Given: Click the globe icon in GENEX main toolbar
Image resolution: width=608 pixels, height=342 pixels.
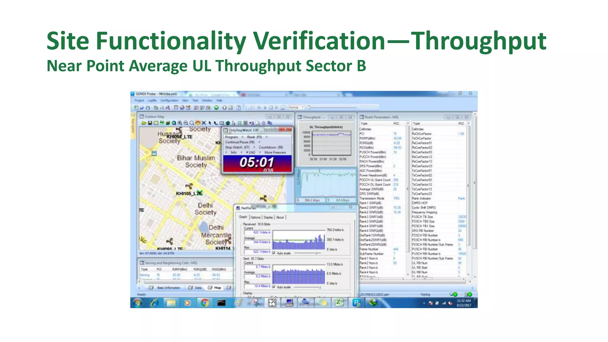Looking at the screenshot, I should [x=182, y=108].
